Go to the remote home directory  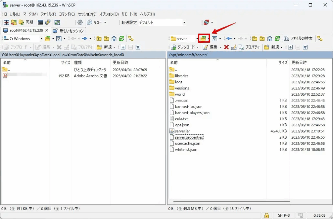click(x=270, y=38)
